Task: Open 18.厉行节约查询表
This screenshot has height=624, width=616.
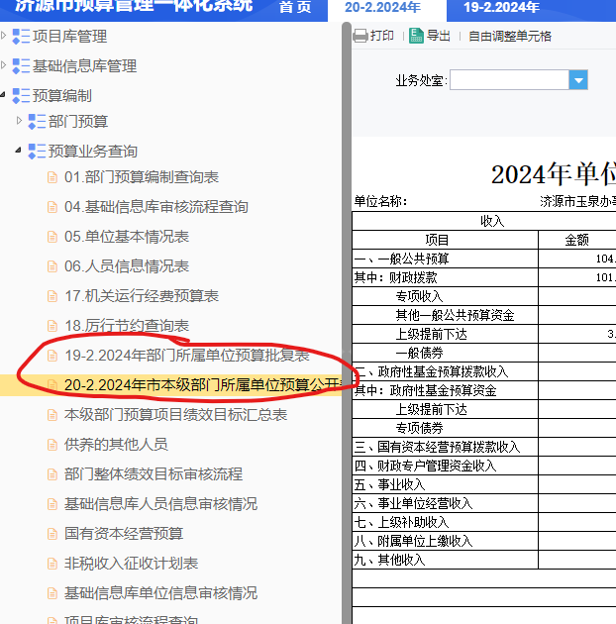Action: pyautogui.click(x=127, y=326)
